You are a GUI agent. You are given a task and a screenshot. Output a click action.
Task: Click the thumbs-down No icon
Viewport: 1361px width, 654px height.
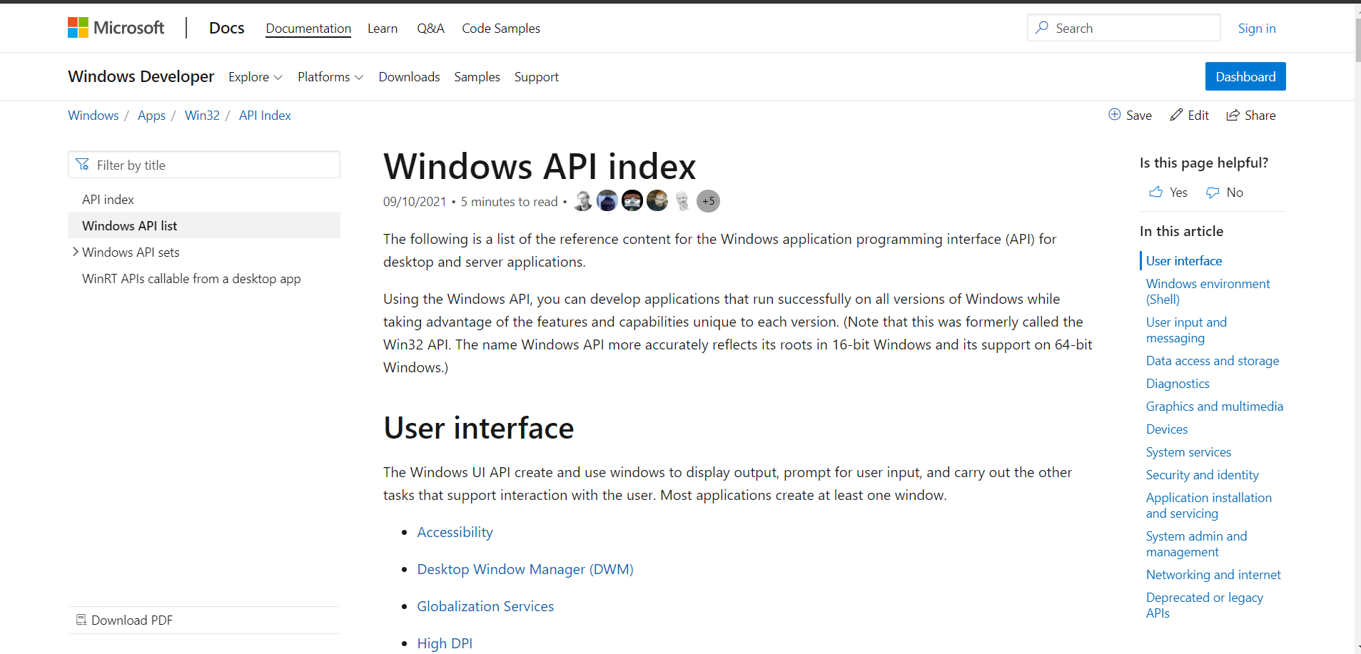point(1213,193)
